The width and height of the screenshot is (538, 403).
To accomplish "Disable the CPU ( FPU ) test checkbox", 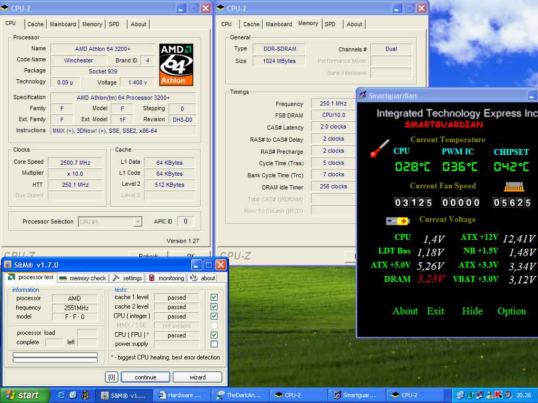I will [x=214, y=335].
